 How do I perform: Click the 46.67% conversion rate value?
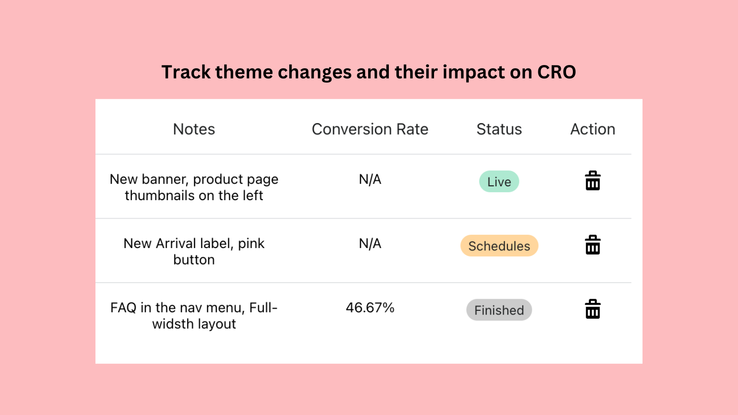(370, 308)
